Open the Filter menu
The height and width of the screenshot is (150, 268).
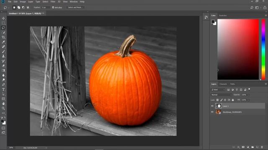[53, 2]
